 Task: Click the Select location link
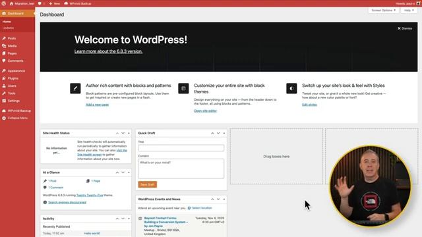point(202,208)
